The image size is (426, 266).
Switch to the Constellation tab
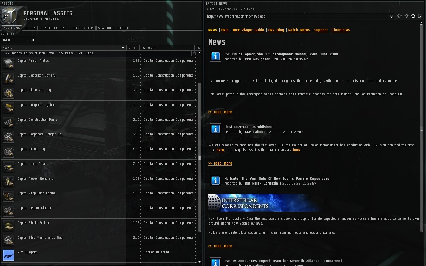click(53, 28)
